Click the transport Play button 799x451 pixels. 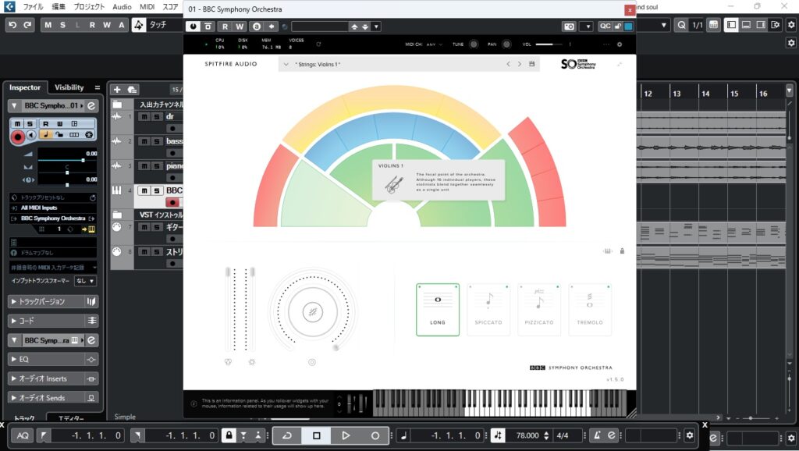click(x=346, y=435)
